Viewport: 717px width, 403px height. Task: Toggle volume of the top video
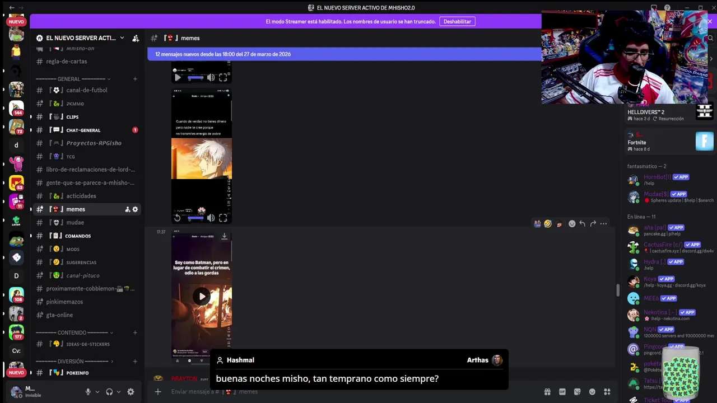click(211, 77)
